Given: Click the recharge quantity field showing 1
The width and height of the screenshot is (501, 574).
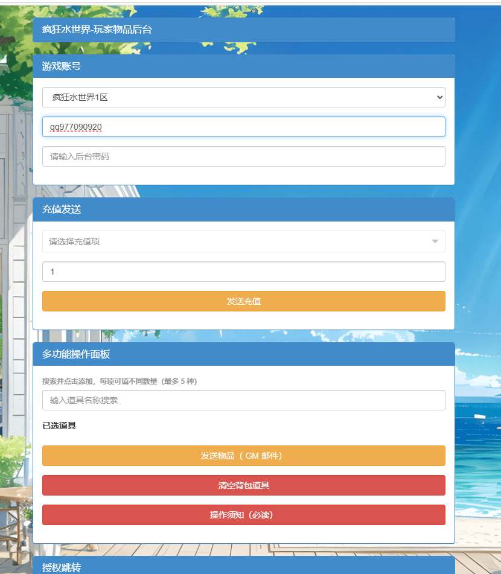Looking at the screenshot, I should [243, 272].
